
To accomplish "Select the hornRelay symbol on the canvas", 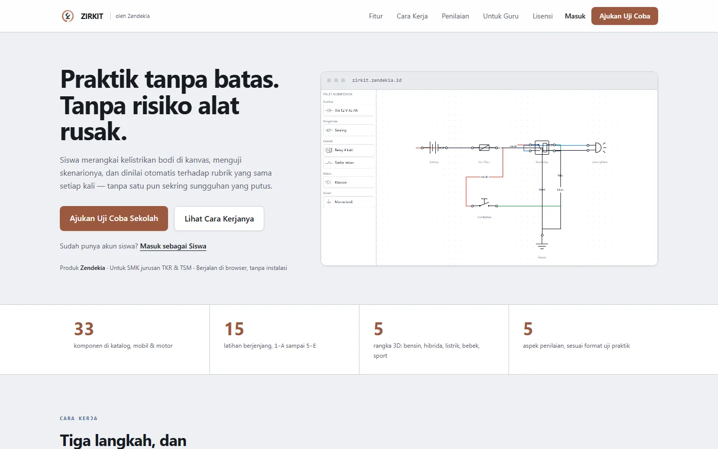I will pyautogui.click(x=542, y=148).
